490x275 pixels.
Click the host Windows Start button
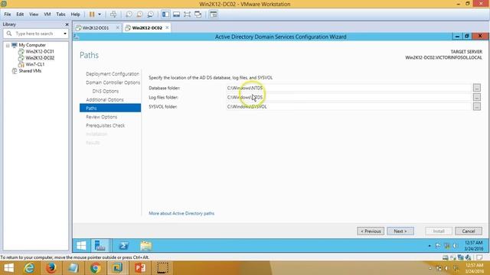tap(8, 268)
